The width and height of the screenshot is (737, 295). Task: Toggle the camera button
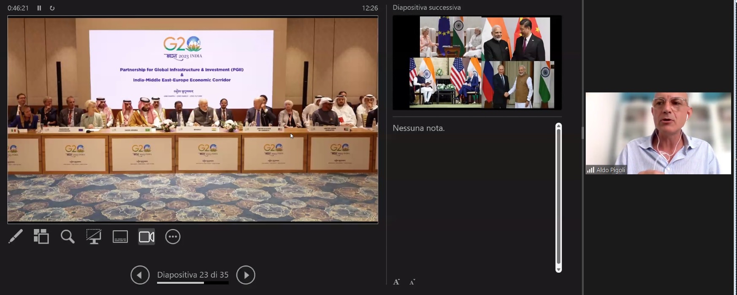[x=146, y=237]
